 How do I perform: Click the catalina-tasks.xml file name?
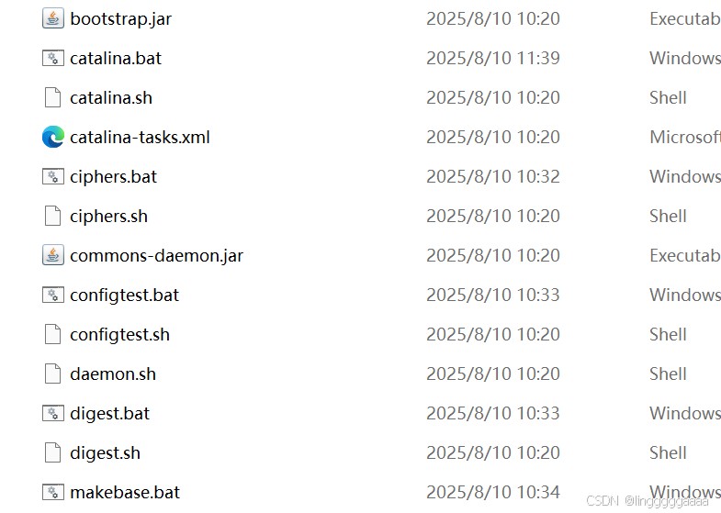(140, 138)
